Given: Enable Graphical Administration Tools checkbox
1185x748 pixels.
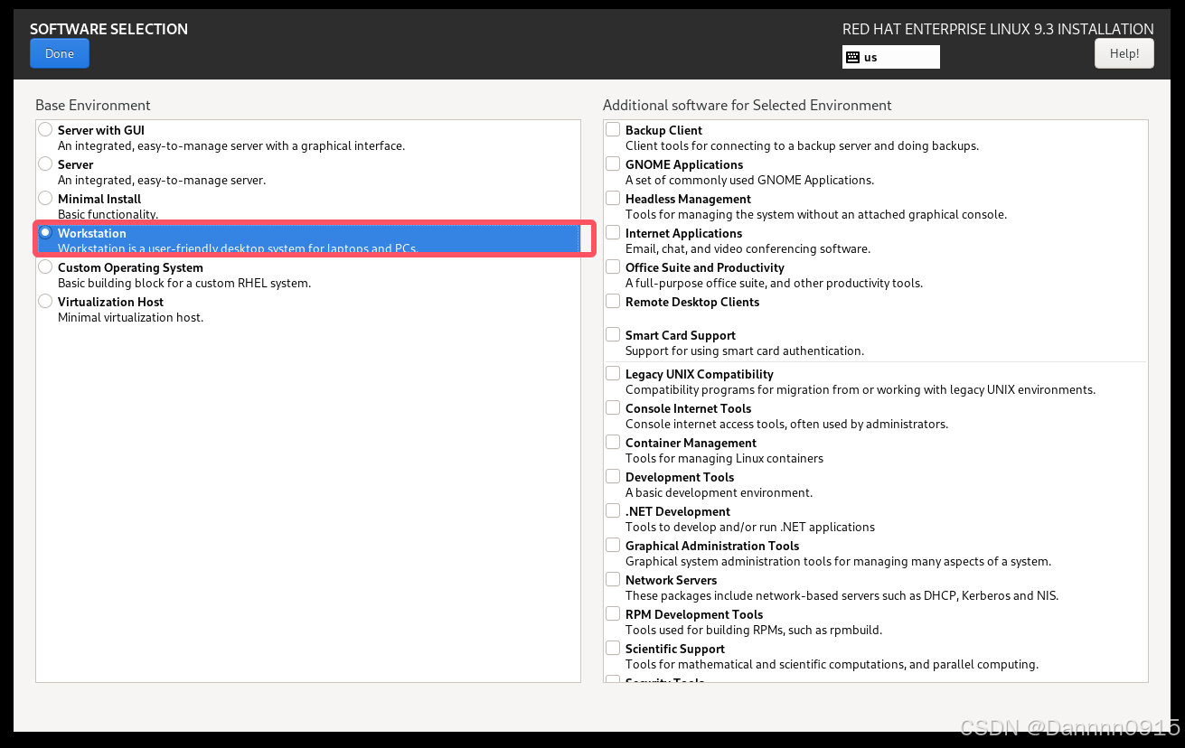Looking at the screenshot, I should 613,546.
